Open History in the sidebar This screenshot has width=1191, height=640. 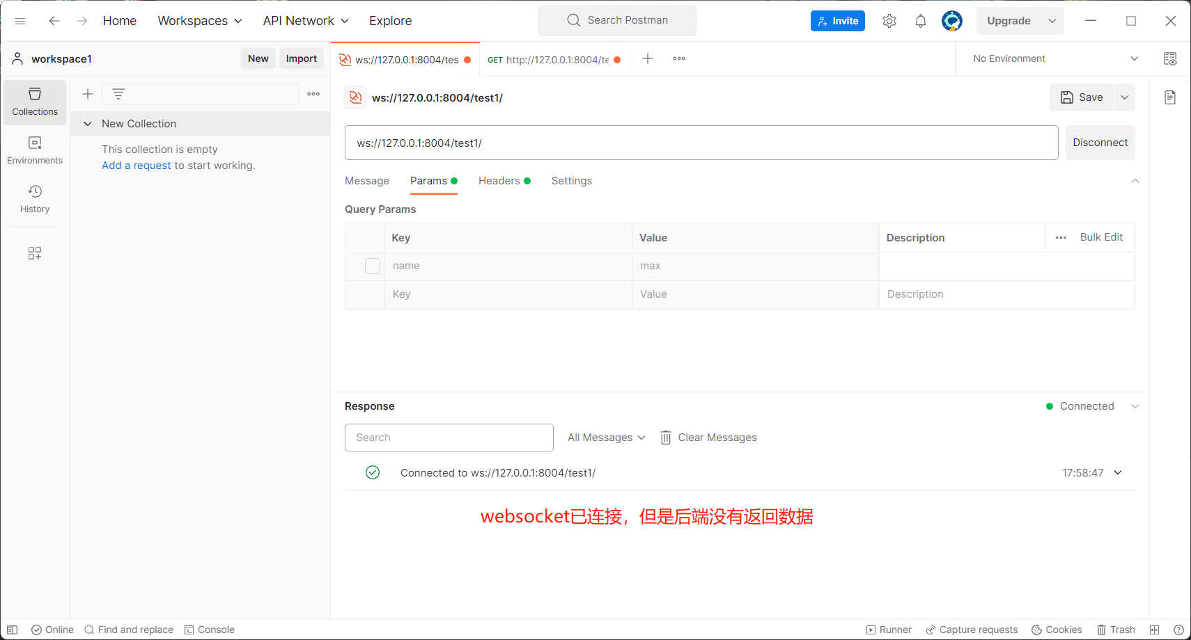click(x=35, y=200)
